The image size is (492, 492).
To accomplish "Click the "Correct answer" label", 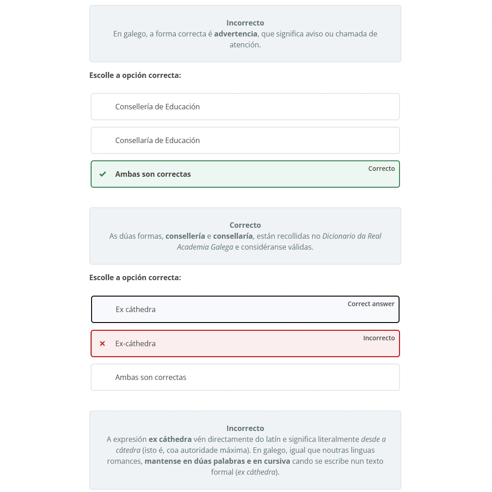I will point(371,304).
